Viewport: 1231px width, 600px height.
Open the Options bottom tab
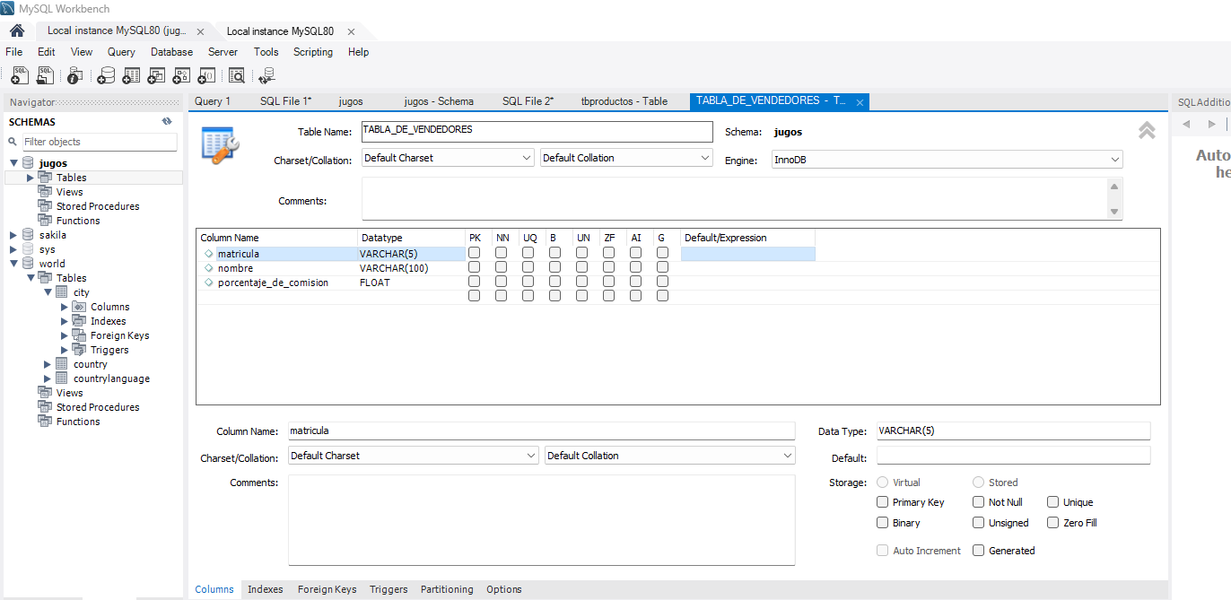coord(504,589)
